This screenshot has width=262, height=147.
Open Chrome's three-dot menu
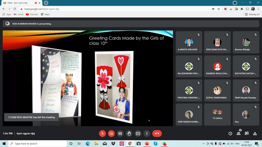click(258, 9)
